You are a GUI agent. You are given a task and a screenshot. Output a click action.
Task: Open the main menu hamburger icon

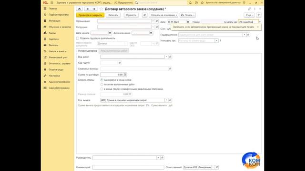point(52,3)
